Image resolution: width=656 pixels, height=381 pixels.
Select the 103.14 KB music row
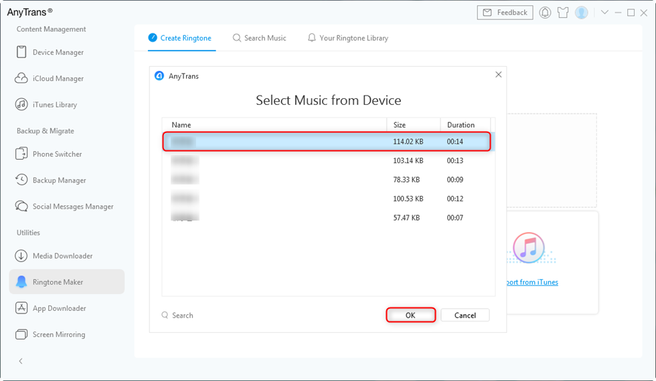coord(328,160)
